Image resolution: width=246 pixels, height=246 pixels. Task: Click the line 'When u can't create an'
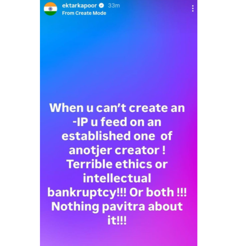[117, 108]
